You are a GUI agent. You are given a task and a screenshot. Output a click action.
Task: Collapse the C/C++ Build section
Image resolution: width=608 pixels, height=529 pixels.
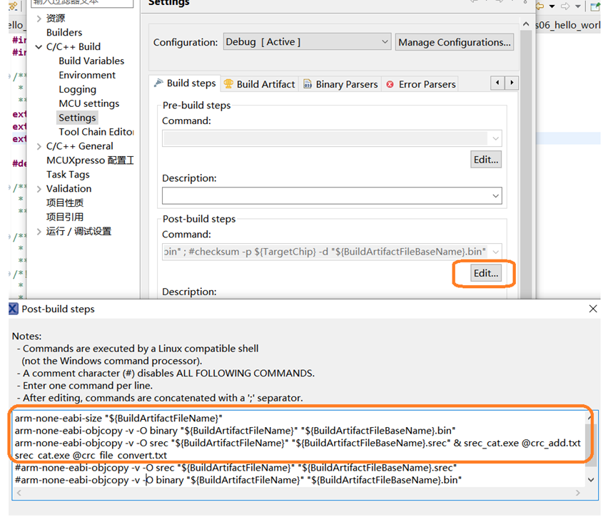(x=39, y=46)
